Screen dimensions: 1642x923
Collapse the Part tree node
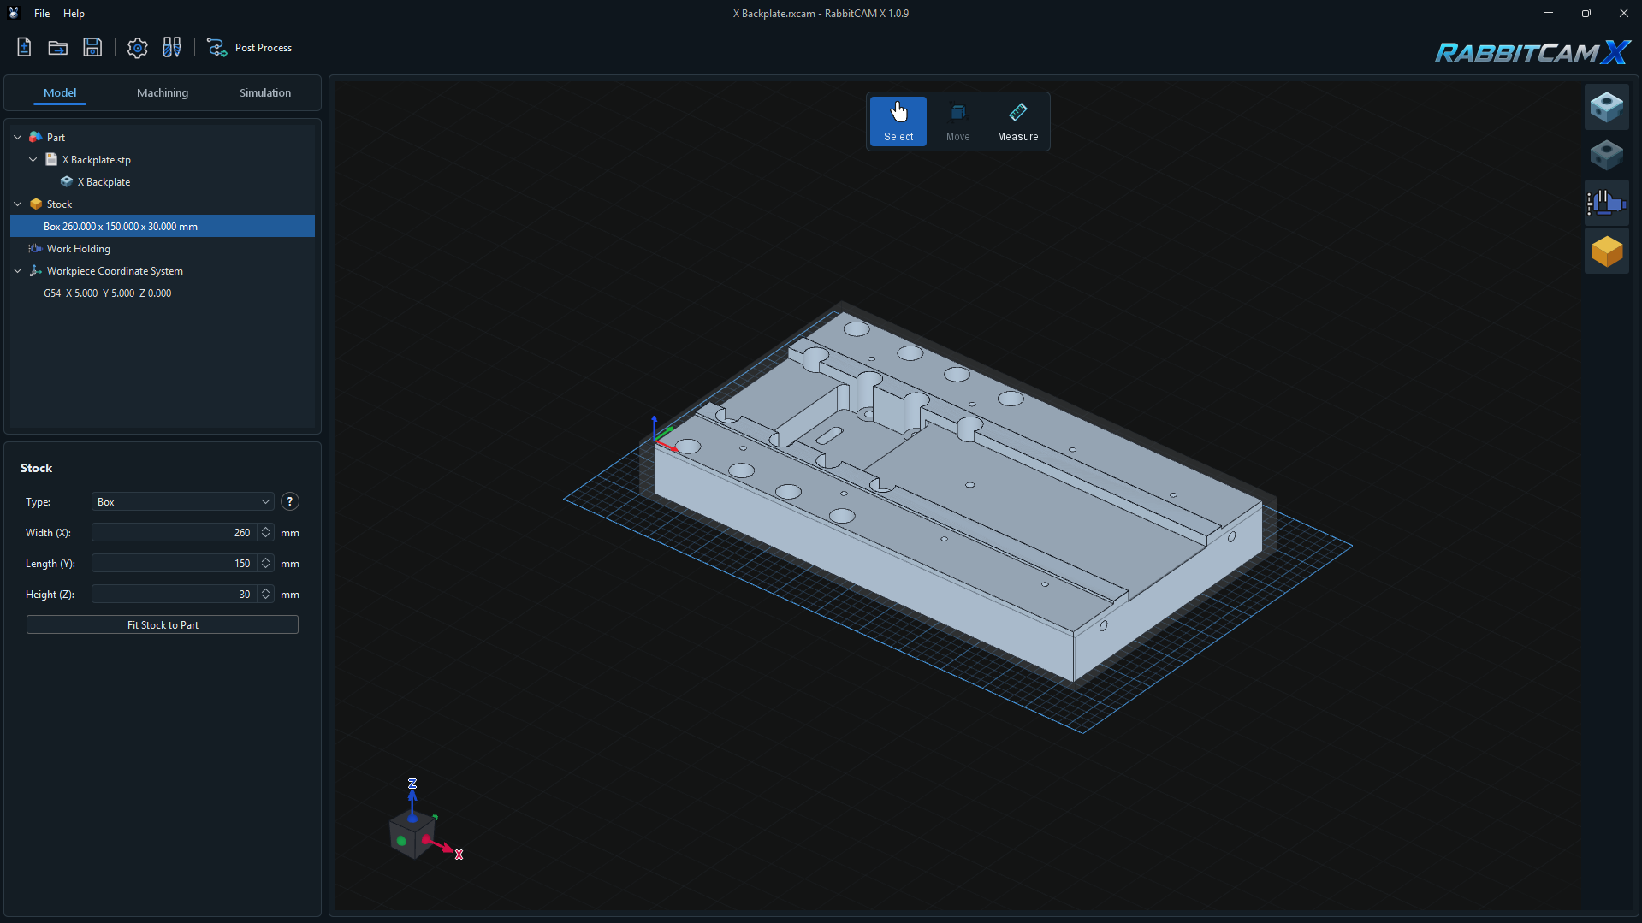click(18, 137)
